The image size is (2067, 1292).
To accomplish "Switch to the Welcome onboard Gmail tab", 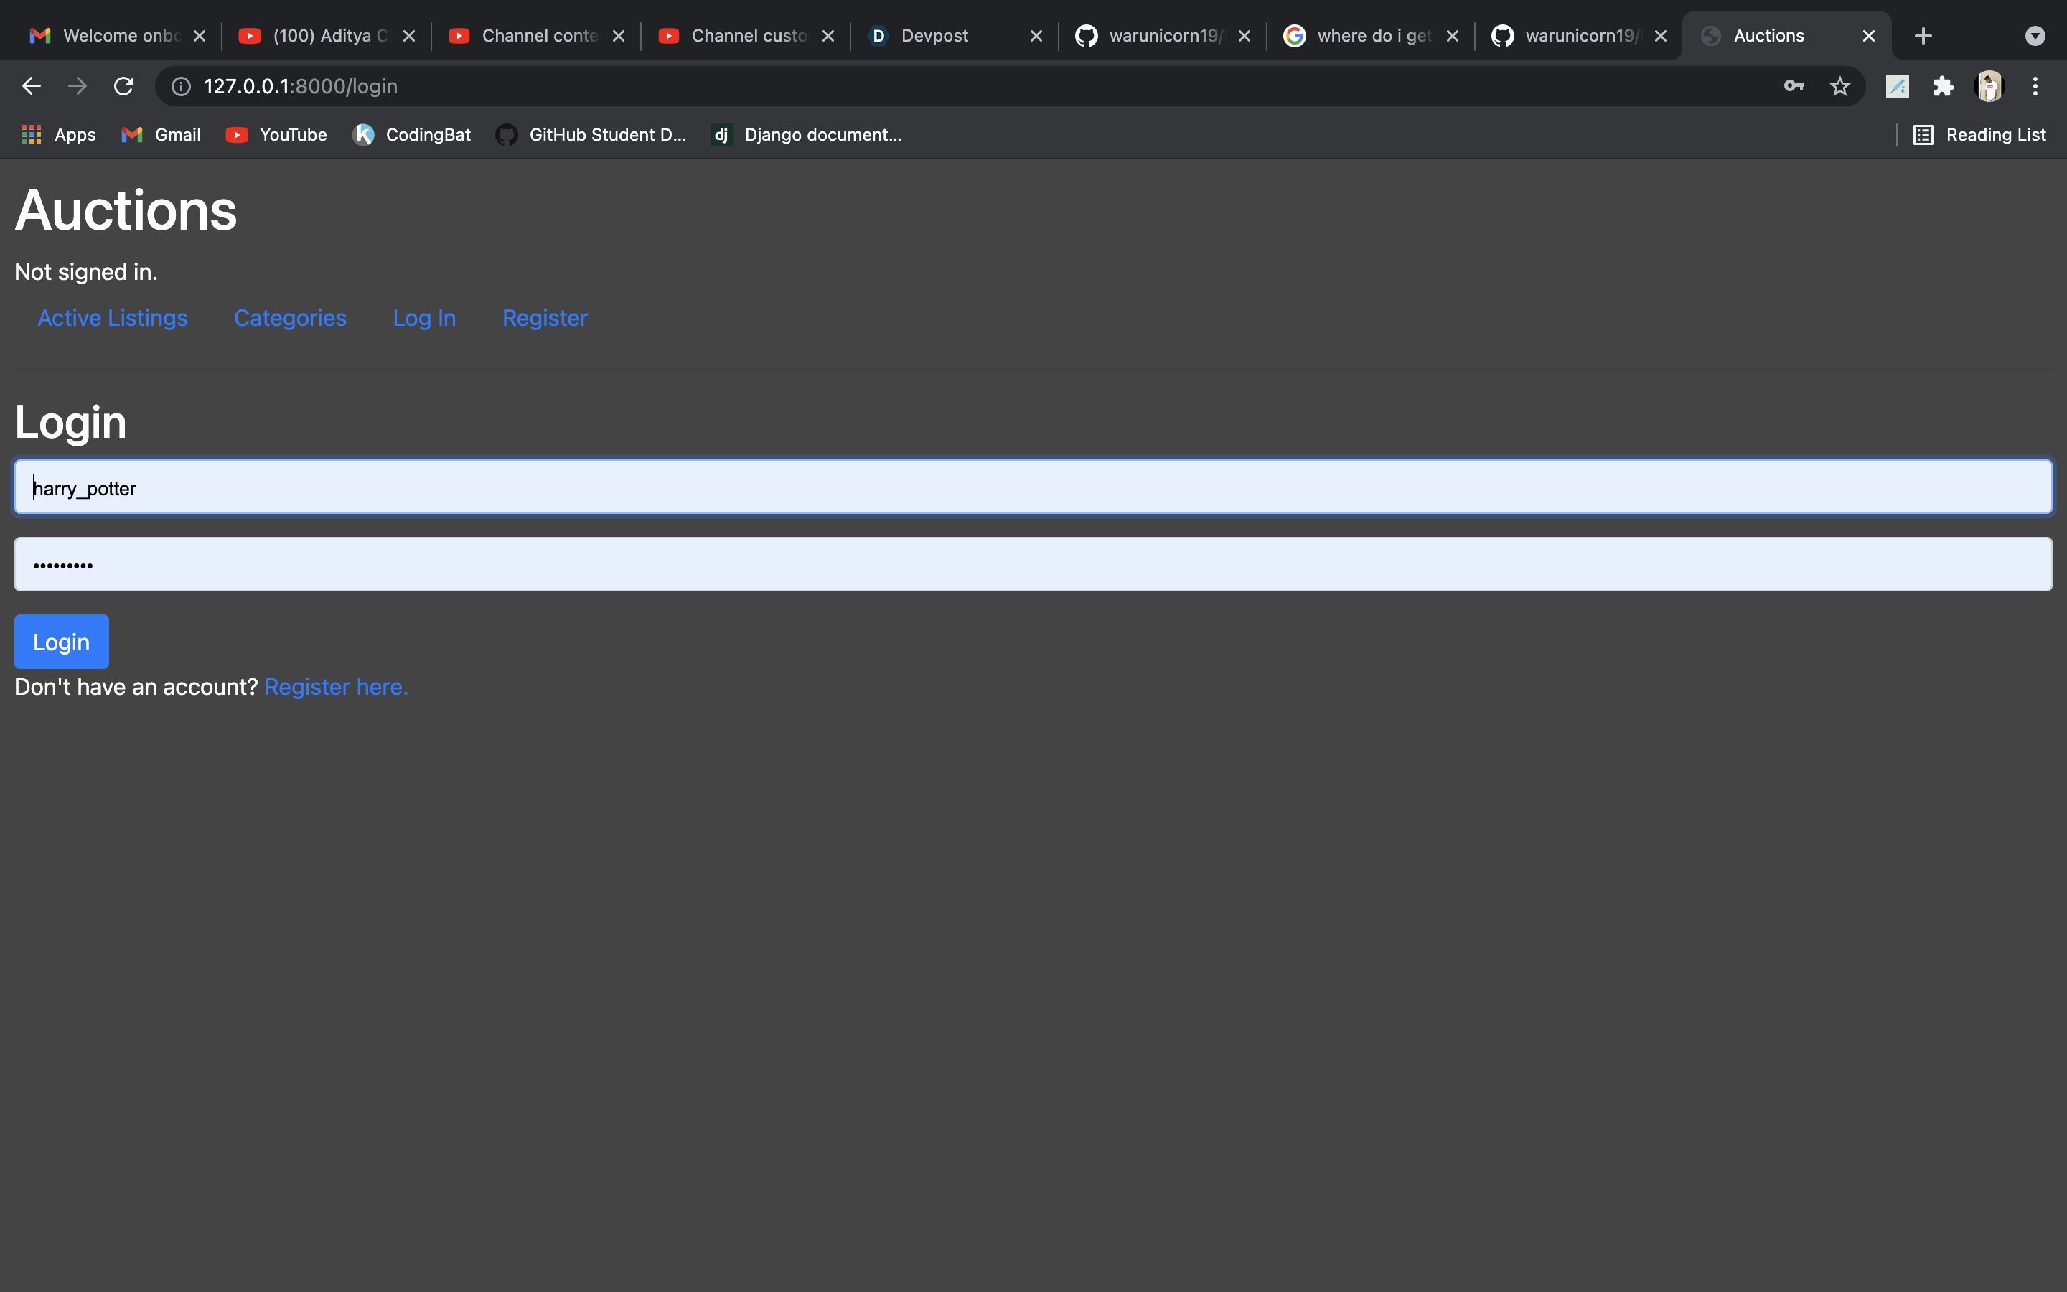I will 120,36.
